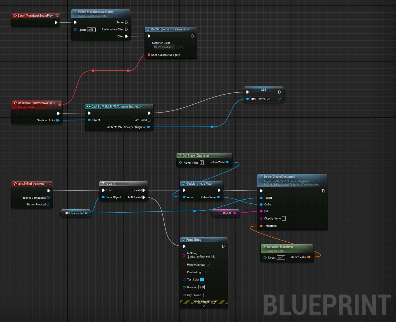The image size is (396, 322).
Task: Click the Display Name input box
Action: (x=284, y=219)
